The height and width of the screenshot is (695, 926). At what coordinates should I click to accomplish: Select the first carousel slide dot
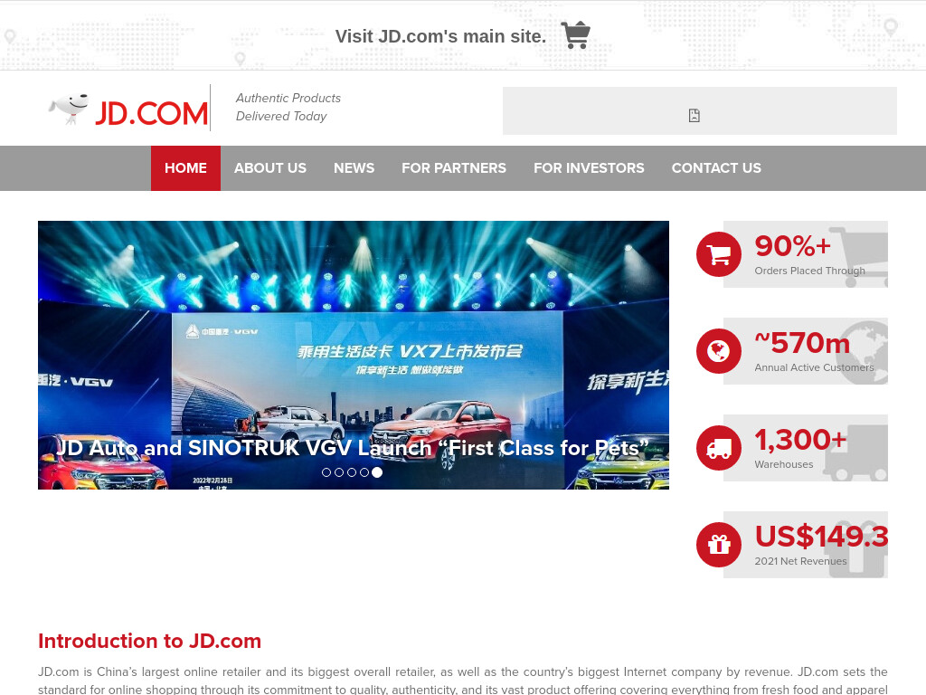326,472
